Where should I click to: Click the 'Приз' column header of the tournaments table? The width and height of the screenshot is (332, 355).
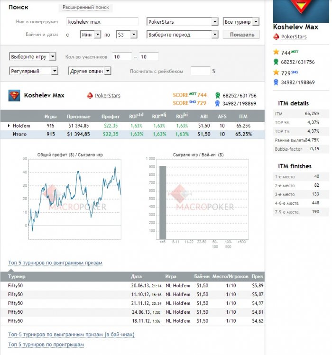(x=257, y=276)
